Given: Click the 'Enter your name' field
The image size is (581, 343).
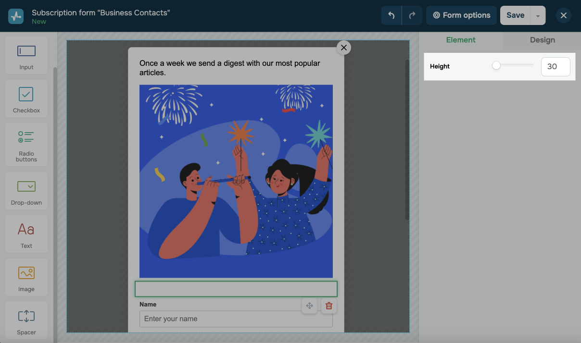Looking at the screenshot, I should pyautogui.click(x=236, y=319).
